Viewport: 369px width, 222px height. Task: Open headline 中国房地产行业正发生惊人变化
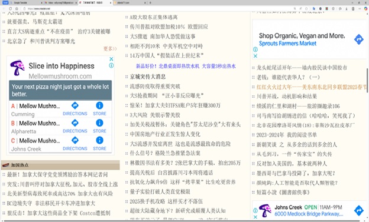coord(165,134)
